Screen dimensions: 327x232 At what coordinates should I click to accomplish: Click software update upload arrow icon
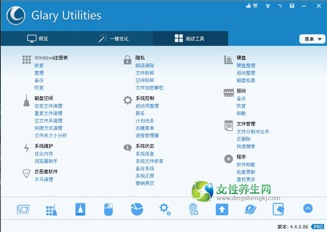(x=222, y=209)
